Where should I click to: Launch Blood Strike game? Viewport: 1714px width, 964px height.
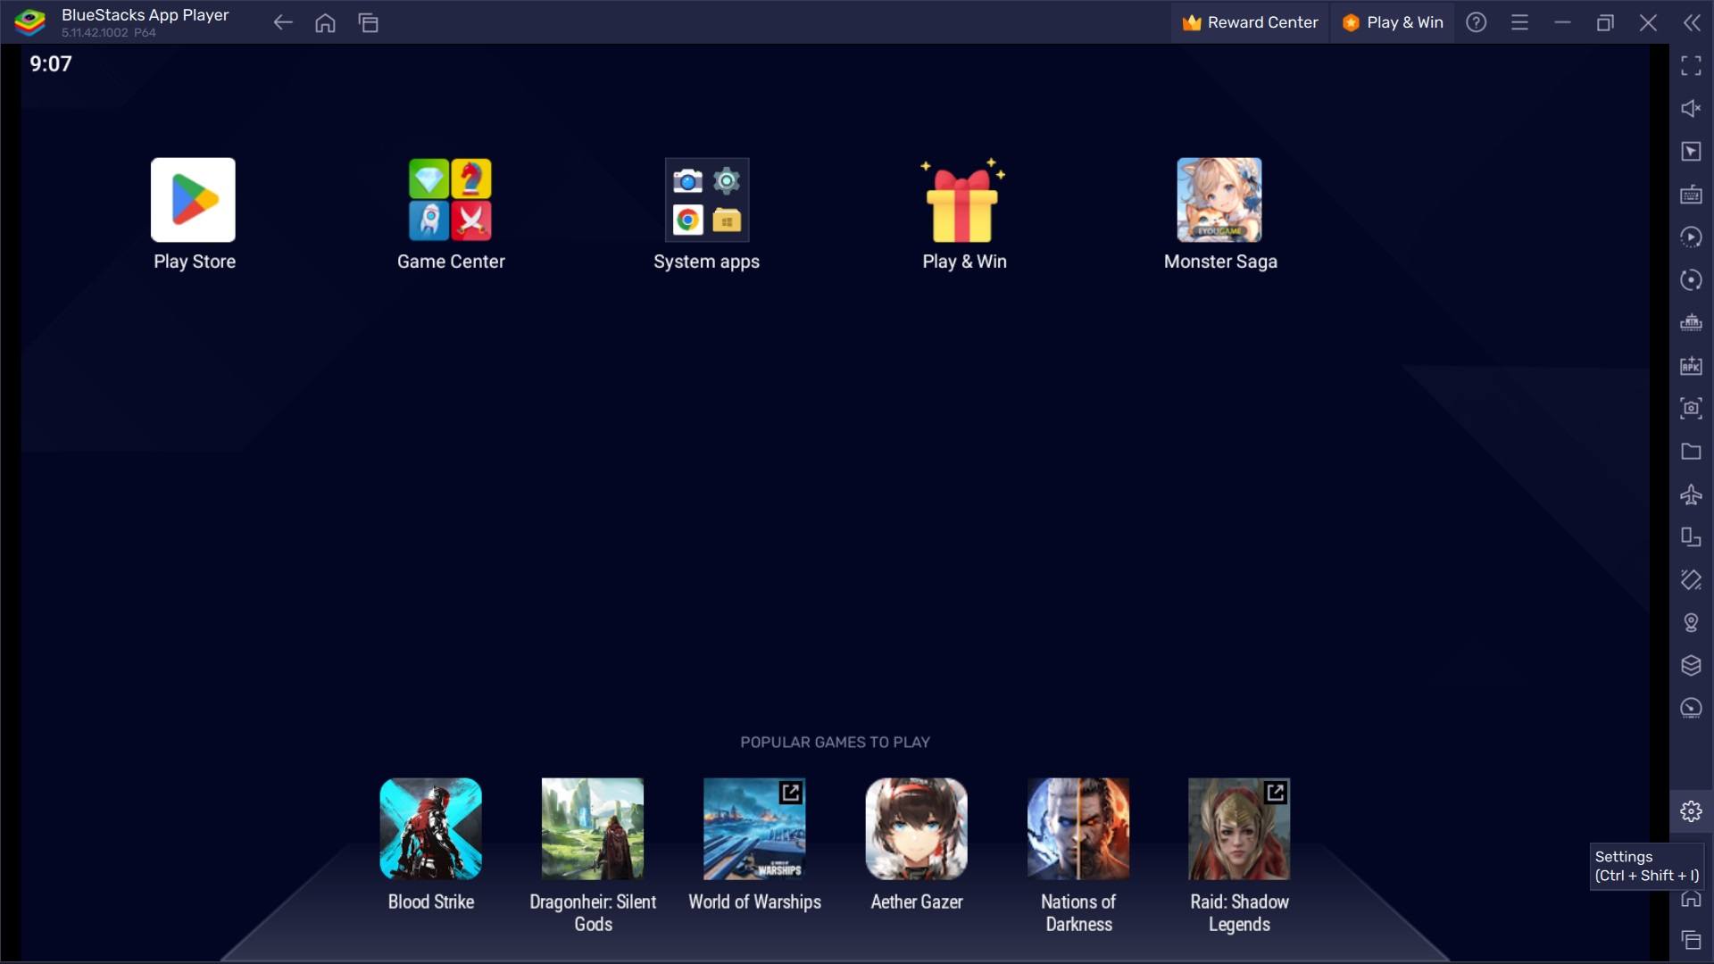pos(429,828)
